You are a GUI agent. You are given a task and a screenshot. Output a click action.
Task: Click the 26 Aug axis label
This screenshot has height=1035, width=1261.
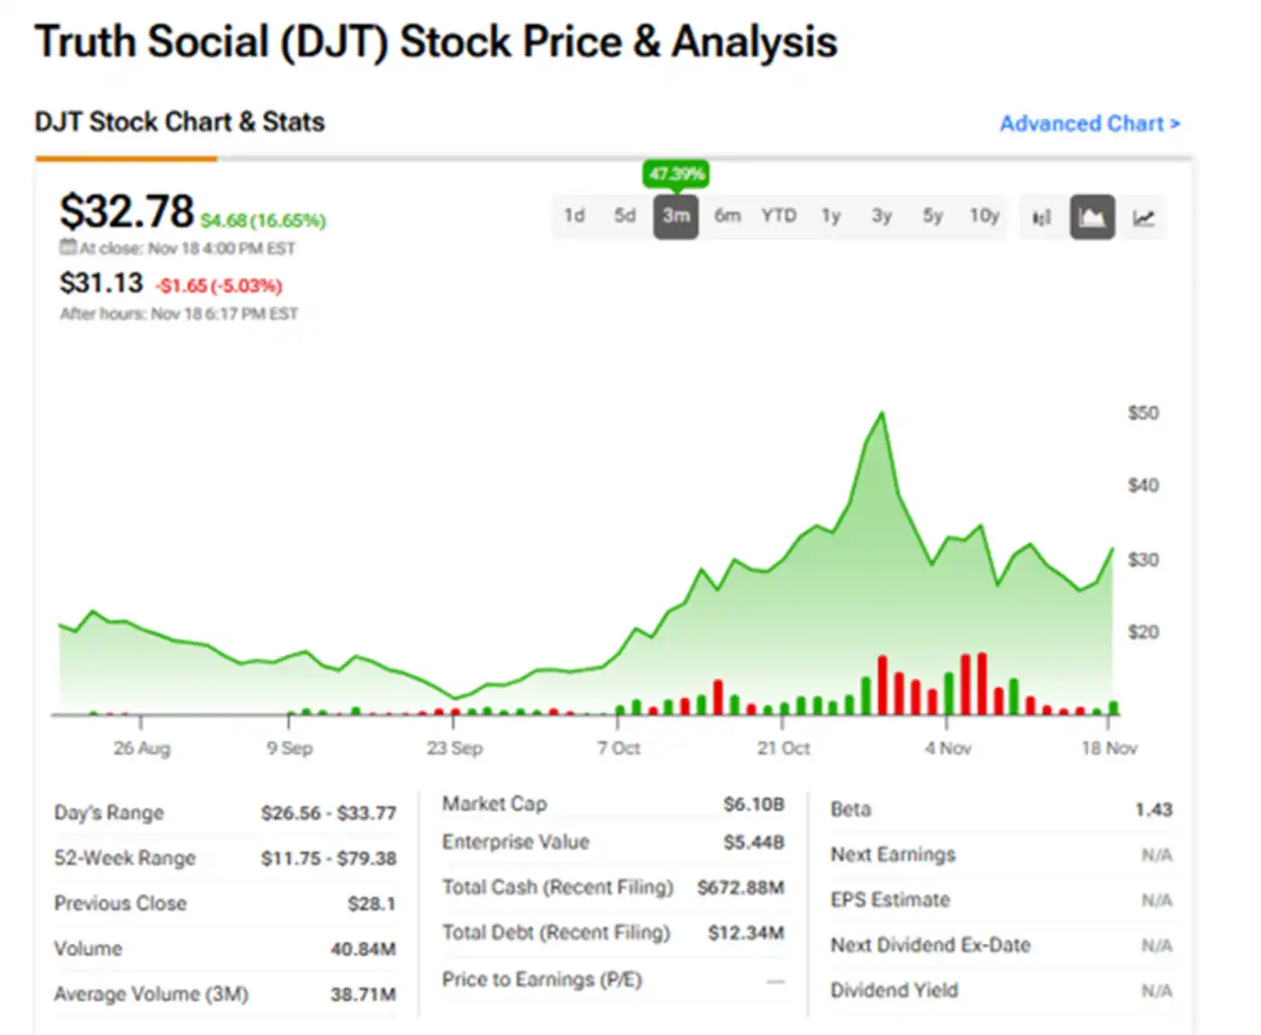[x=141, y=748]
